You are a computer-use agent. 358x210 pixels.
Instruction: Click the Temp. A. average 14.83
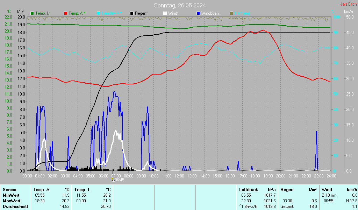pos(65,206)
